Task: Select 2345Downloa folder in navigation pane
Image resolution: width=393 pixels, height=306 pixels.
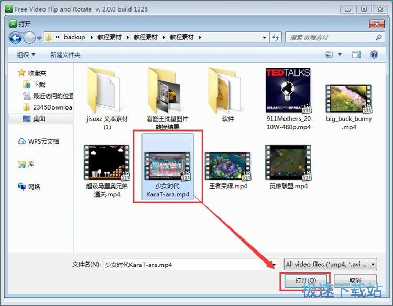Action: [52, 107]
